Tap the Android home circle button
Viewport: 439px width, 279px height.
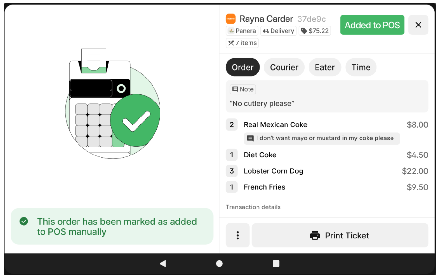(x=219, y=264)
